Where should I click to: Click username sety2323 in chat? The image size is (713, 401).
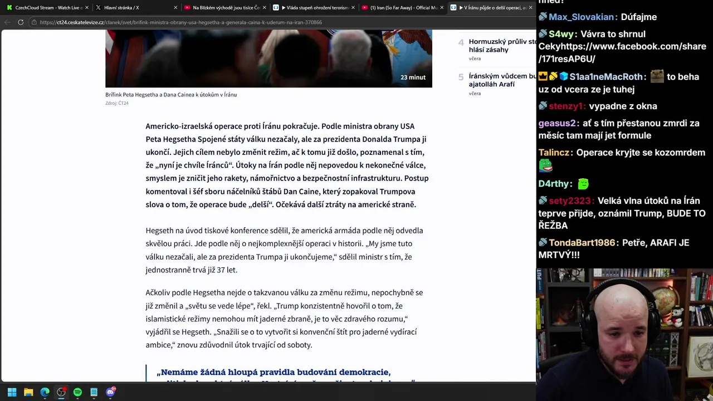click(x=570, y=201)
